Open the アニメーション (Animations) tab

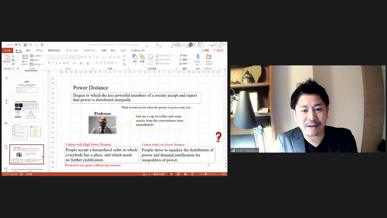pos(72,50)
